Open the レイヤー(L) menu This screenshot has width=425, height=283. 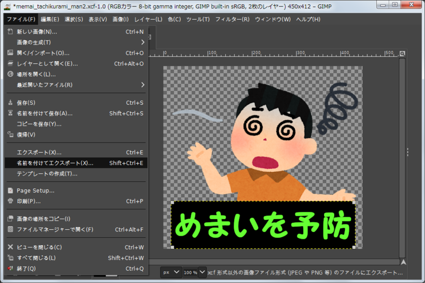[x=148, y=19]
